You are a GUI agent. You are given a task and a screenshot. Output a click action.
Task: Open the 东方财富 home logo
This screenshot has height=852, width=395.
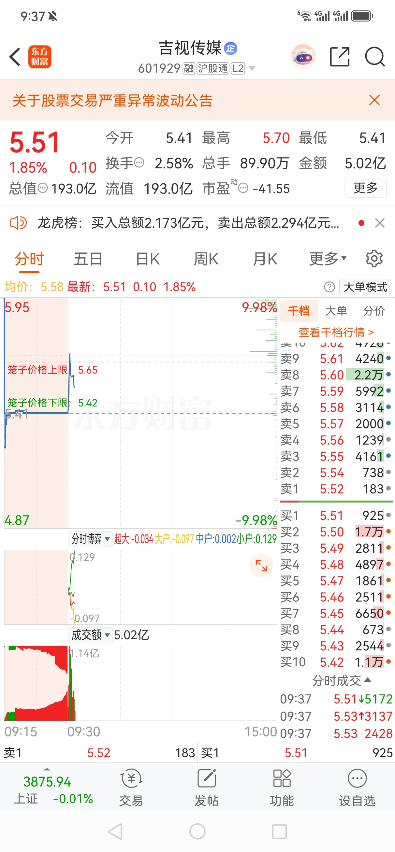[40, 57]
